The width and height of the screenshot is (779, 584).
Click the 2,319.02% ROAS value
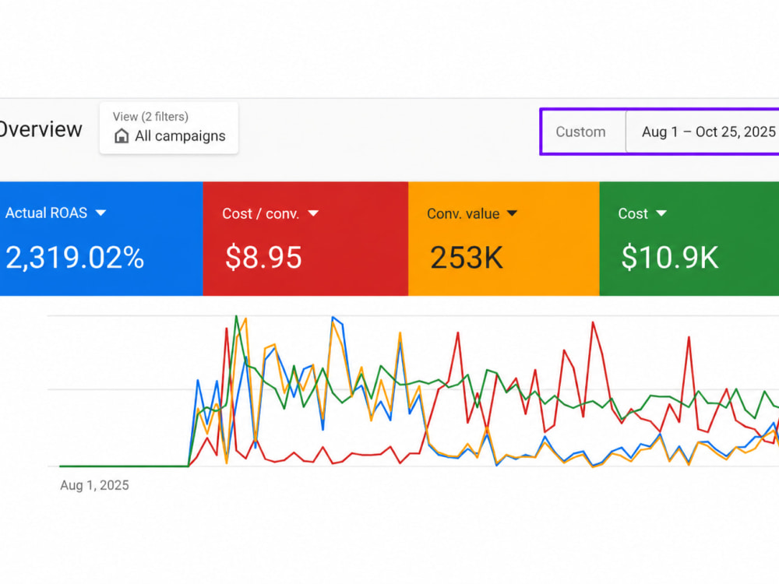tap(75, 257)
